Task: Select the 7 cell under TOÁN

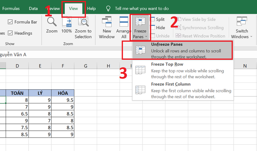Action: (17, 107)
